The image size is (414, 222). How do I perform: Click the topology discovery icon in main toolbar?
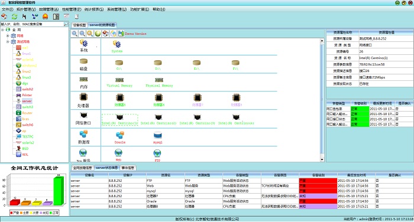(x=35, y=17)
